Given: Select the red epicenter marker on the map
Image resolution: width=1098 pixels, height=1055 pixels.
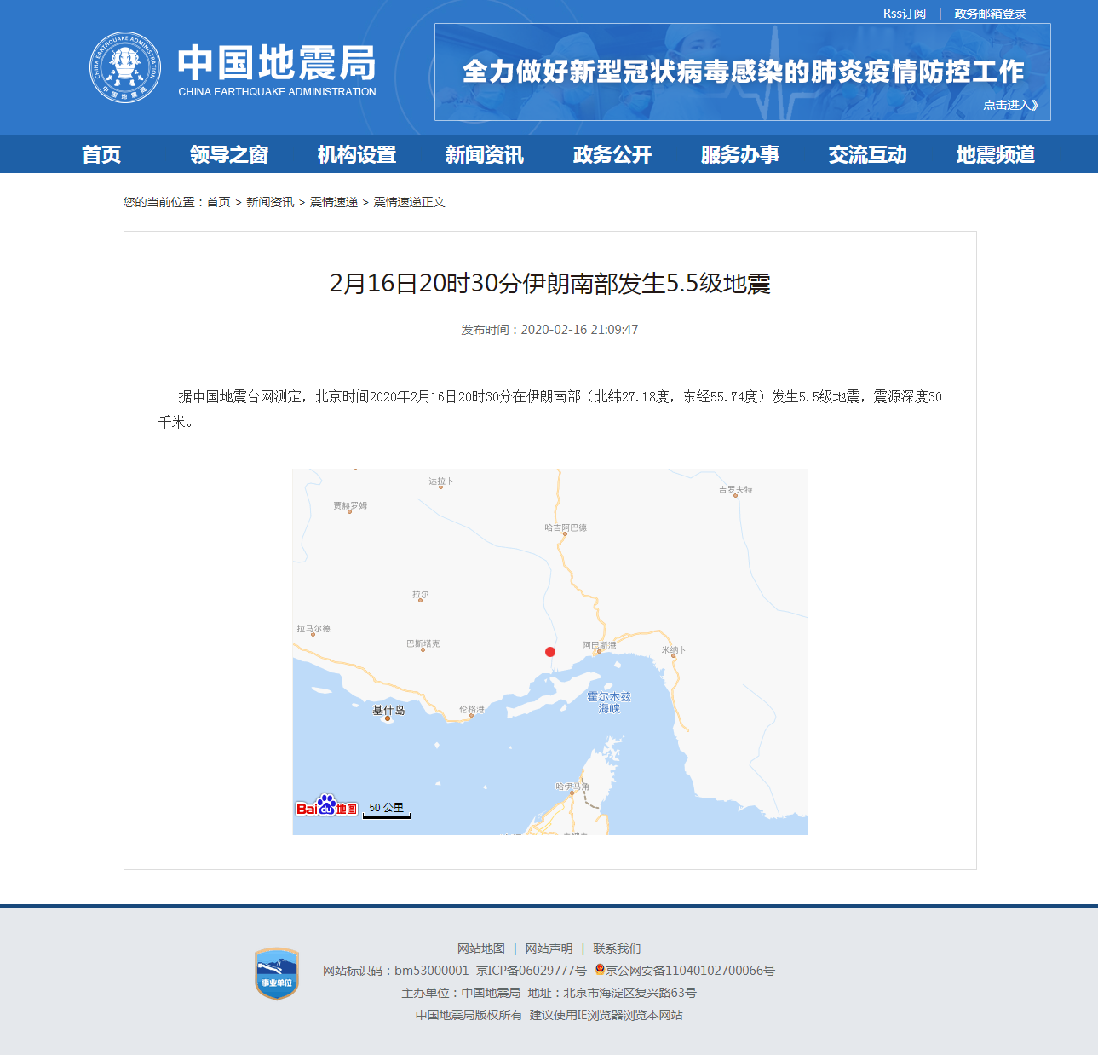Looking at the screenshot, I should (x=549, y=651).
